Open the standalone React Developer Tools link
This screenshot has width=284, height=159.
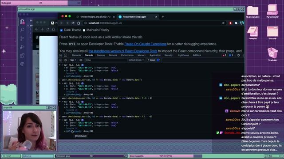(123, 51)
